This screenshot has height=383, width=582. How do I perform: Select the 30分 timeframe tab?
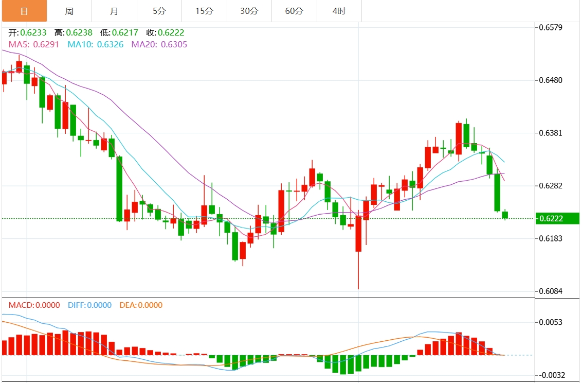tap(249, 11)
